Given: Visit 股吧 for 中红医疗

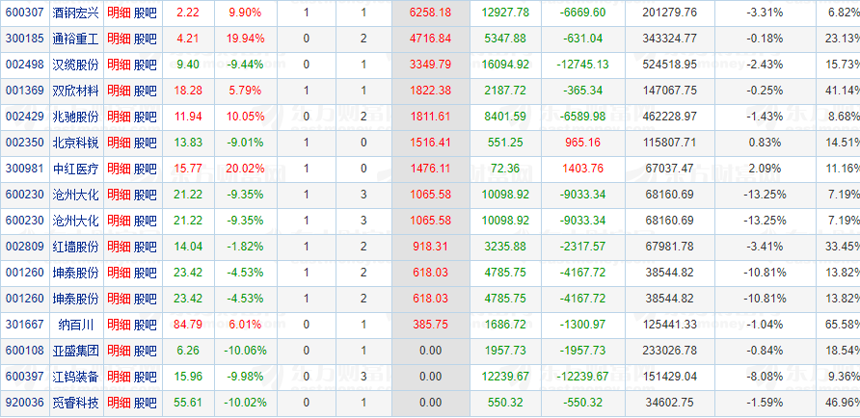Looking at the screenshot, I should [146, 169].
